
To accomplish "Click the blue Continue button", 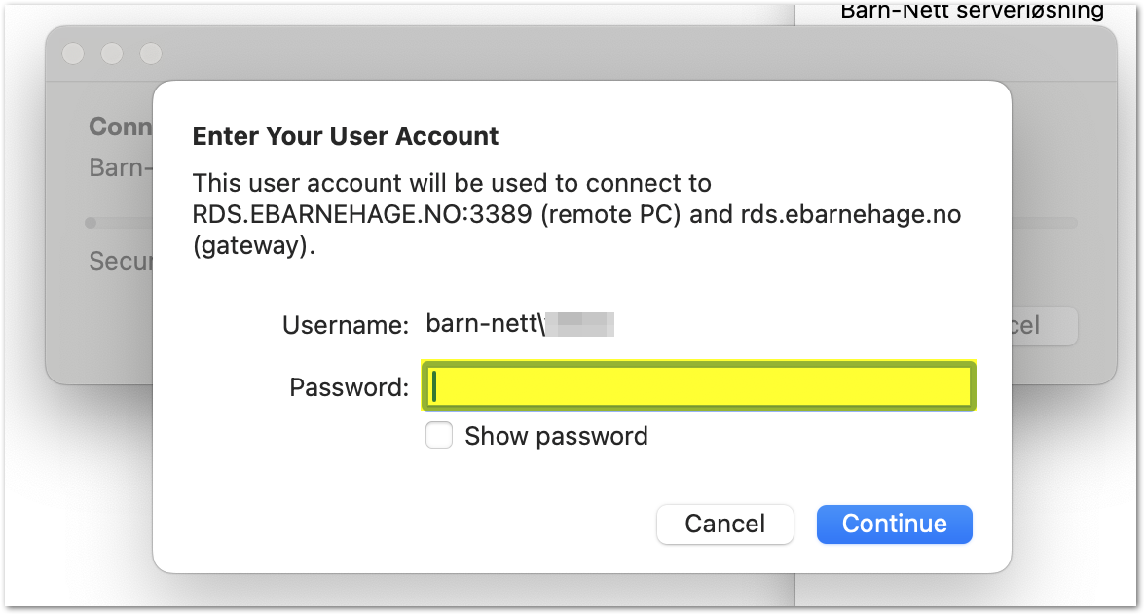I will pyautogui.click(x=894, y=524).
